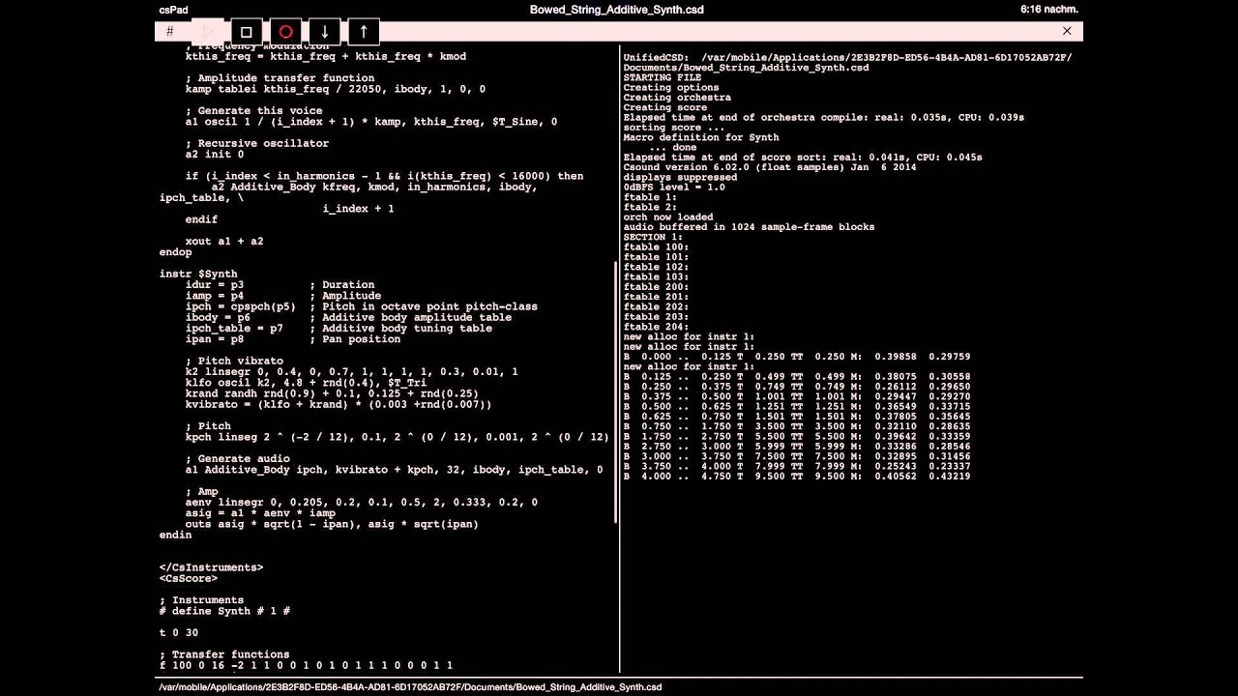
Task: Click 'STARTING FILE' in console output
Action: 663,77
